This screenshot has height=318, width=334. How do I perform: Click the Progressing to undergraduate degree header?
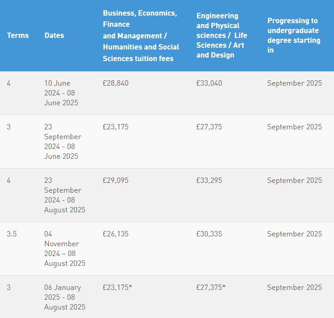pos(294,35)
